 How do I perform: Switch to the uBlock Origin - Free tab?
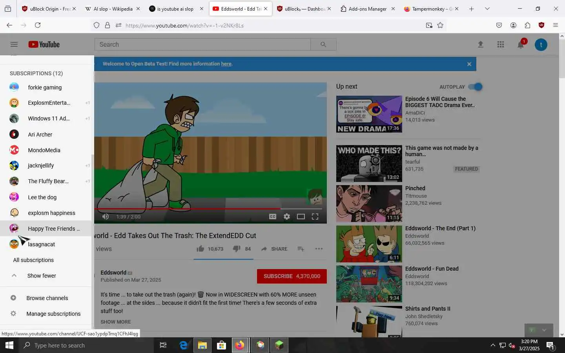coord(48,9)
